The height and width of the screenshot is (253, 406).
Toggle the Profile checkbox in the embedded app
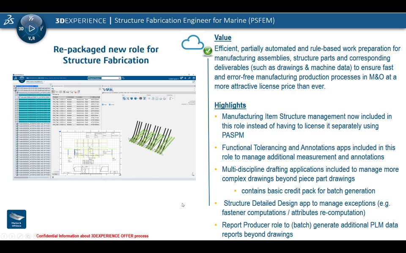110,105
